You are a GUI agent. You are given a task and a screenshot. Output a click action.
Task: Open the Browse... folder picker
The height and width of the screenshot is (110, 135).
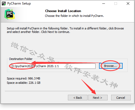pos(111,66)
